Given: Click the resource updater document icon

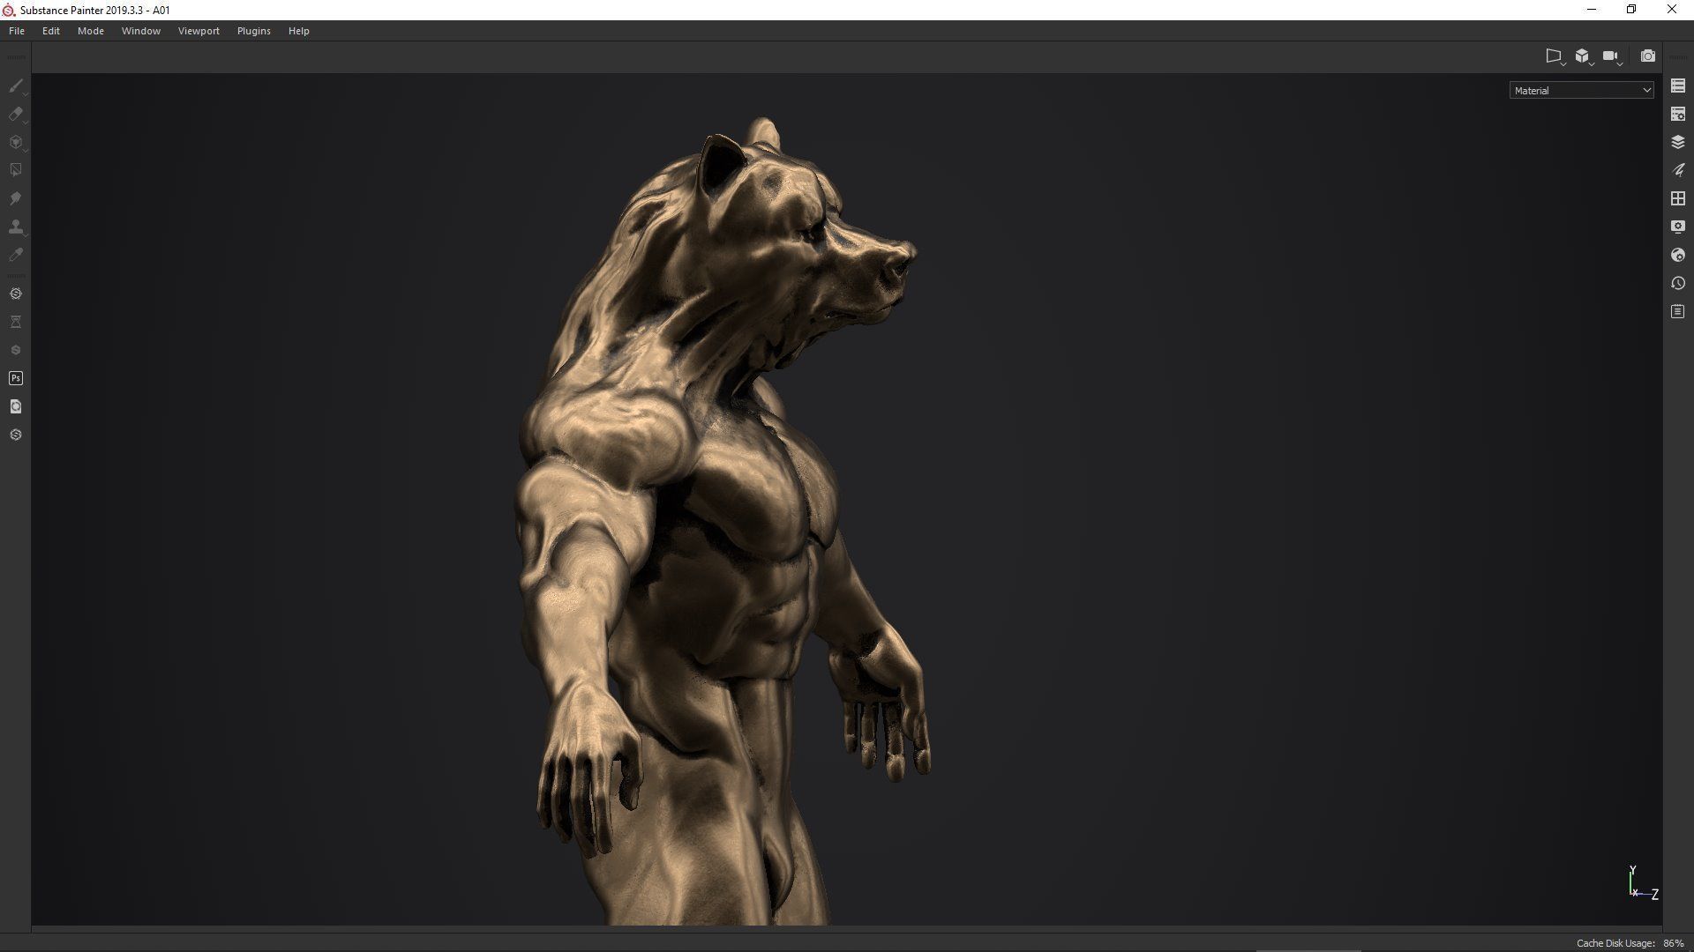Looking at the screenshot, I should click(x=16, y=406).
